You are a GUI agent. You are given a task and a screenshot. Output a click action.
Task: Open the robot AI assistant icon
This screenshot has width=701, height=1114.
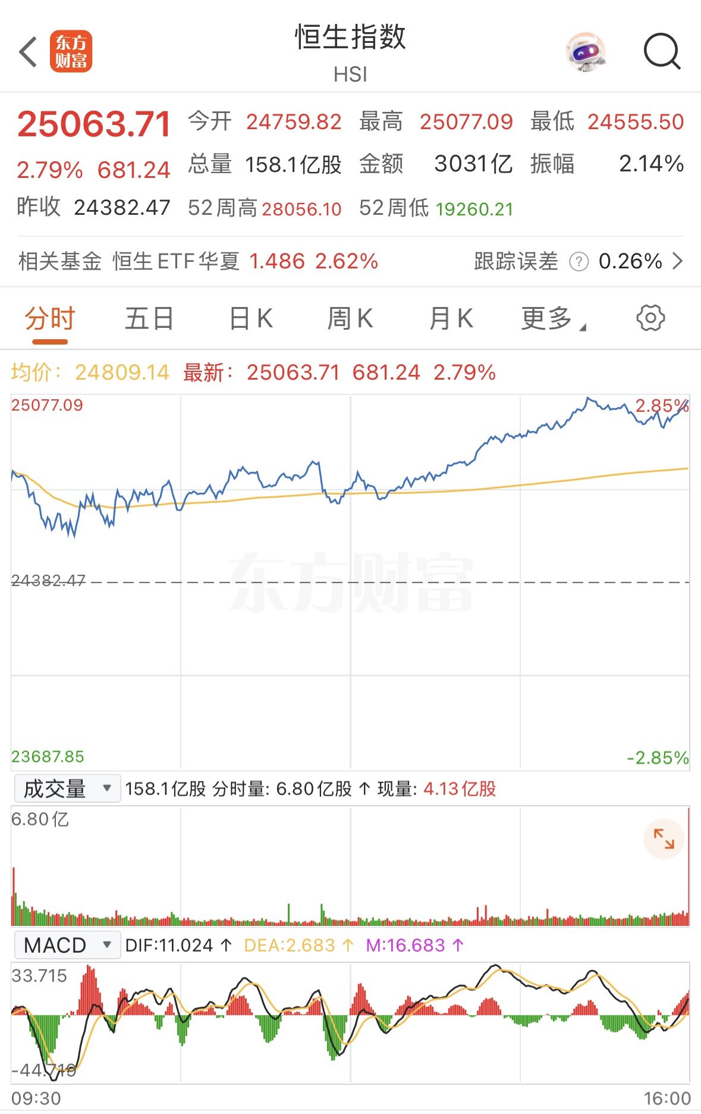pyautogui.click(x=586, y=52)
